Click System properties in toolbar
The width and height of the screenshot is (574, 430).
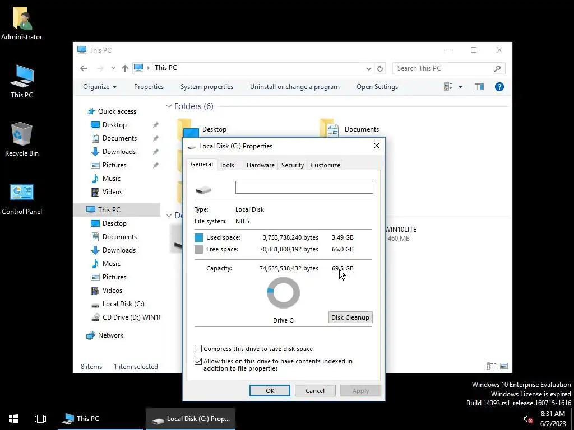[x=206, y=87]
